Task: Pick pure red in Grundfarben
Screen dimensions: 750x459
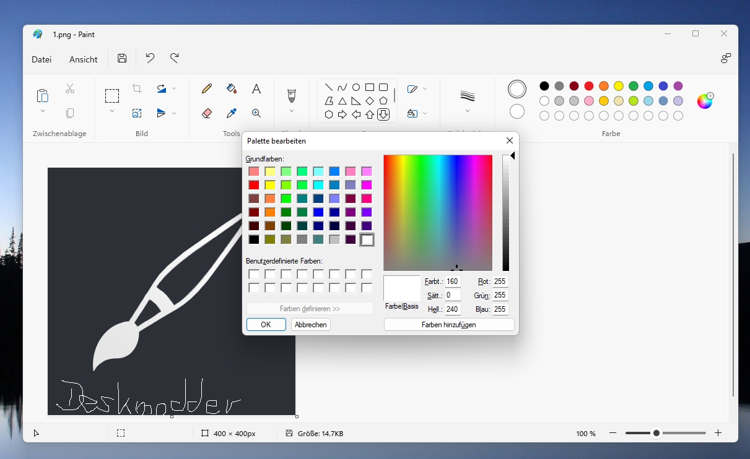Action: [254, 185]
